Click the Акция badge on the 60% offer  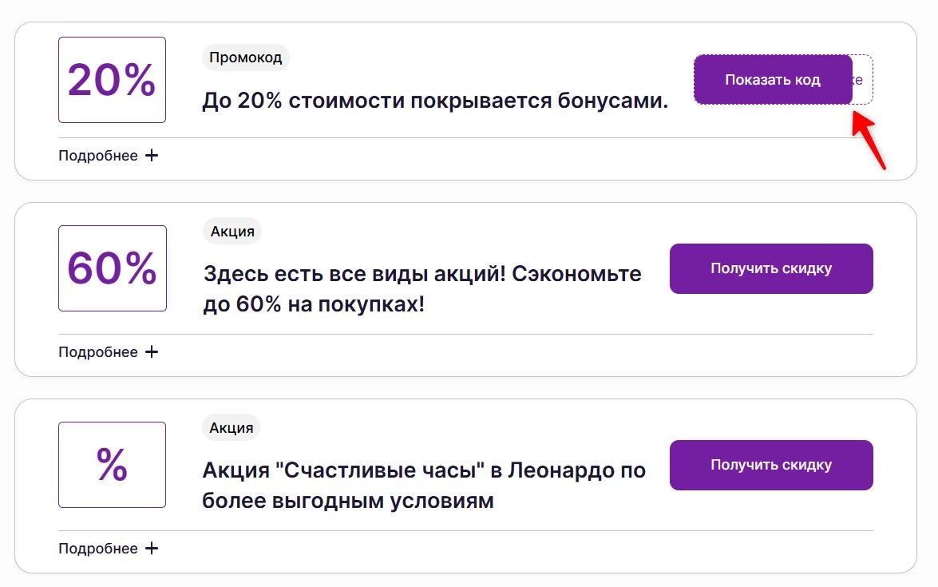pyautogui.click(x=231, y=231)
